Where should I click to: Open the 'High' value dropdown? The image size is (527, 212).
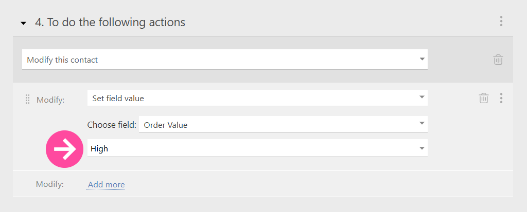click(x=257, y=148)
